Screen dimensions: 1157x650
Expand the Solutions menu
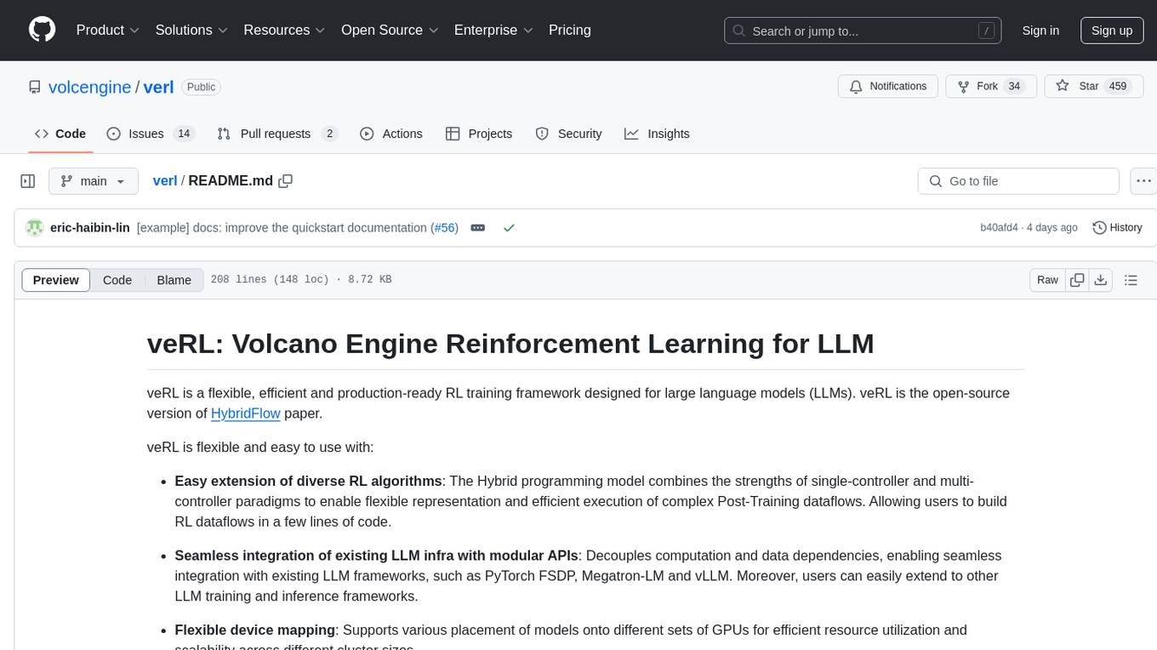coord(191,30)
